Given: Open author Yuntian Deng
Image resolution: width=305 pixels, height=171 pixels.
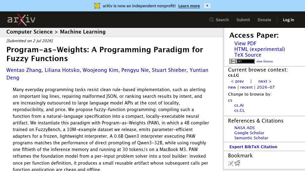Looking at the screenshot, I should tap(199, 70).
